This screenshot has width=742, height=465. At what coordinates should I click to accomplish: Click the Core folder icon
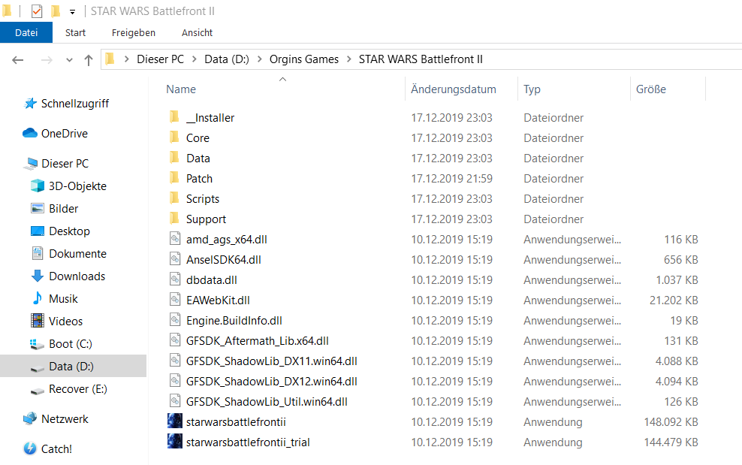click(174, 137)
